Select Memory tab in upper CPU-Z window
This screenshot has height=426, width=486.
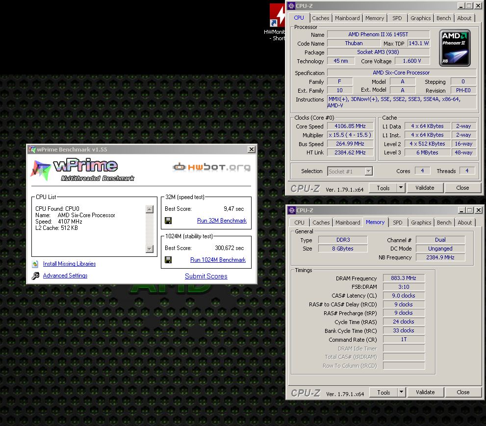tap(374, 18)
